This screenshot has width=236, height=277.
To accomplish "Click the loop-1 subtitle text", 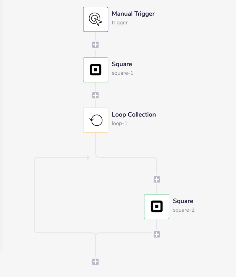I will click(x=120, y=123).
